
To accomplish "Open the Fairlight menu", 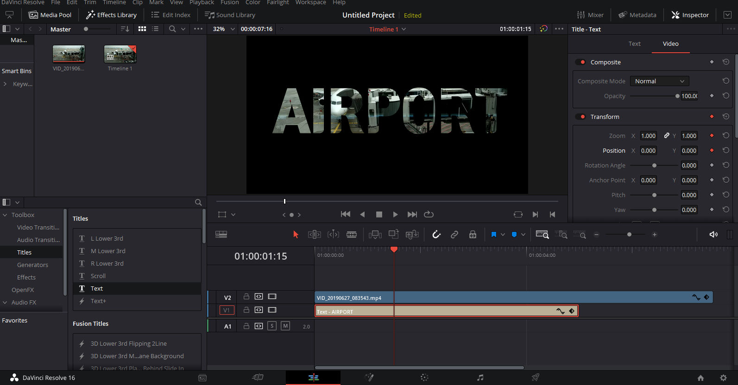I will tap(278, 2).
